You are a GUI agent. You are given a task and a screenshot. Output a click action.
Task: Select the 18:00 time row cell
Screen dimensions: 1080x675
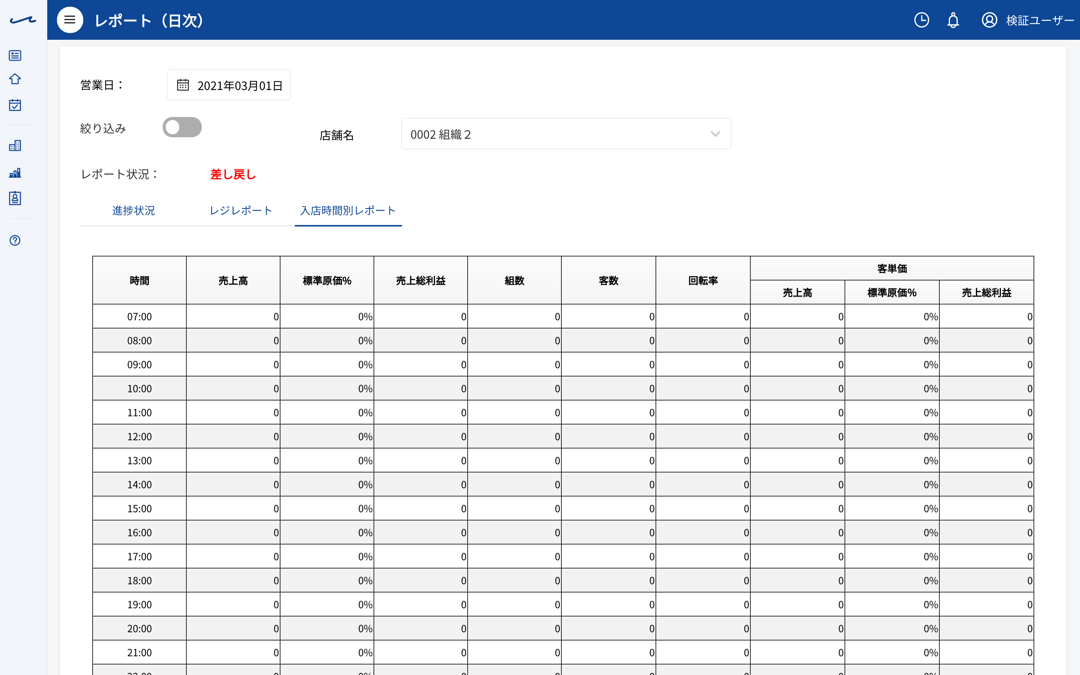(x=139, y=580)
